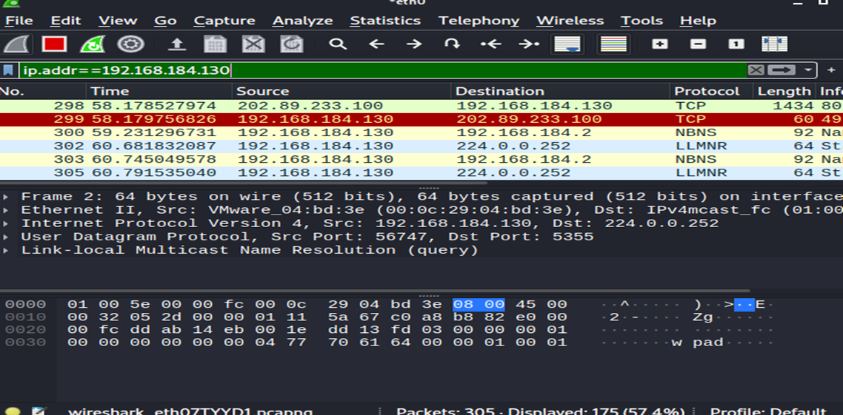The width and height of the screenshot is (843, 415).
Task: Open the Telephony menu
Action: tap(479, 21)
